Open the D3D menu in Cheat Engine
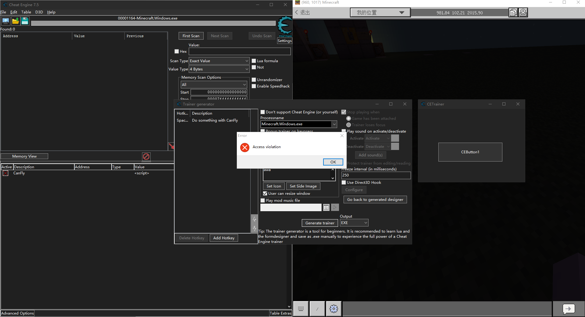Viewport: 585px width, 317px height. click(39, 12)
